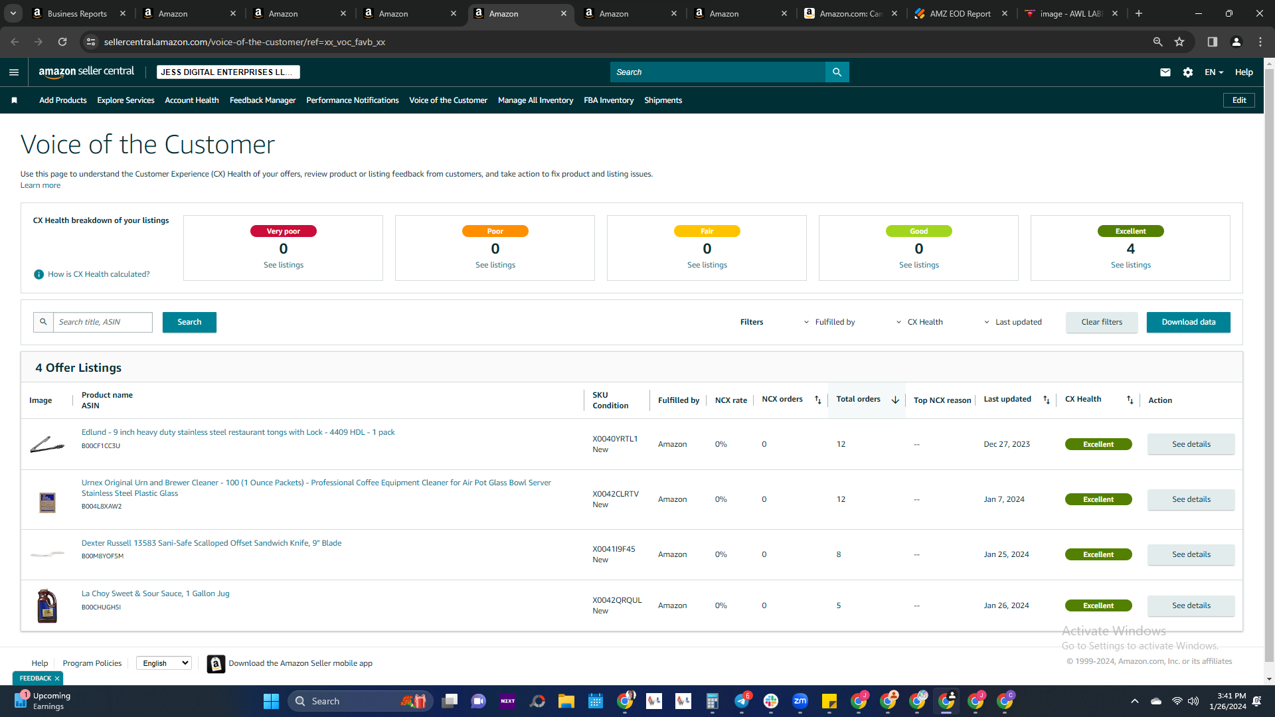Open the Chrome profile icon
The image size is (1275, 717).
click(x=1236, y=42)
